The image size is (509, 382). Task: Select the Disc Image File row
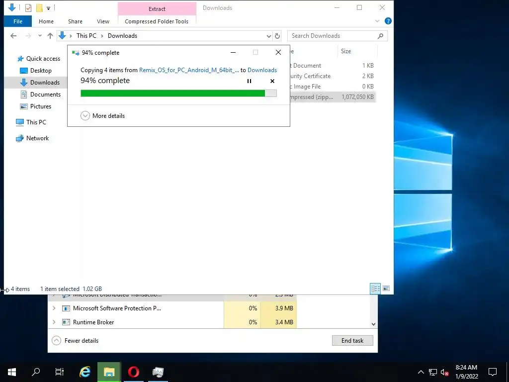click(x=333, y=87)
